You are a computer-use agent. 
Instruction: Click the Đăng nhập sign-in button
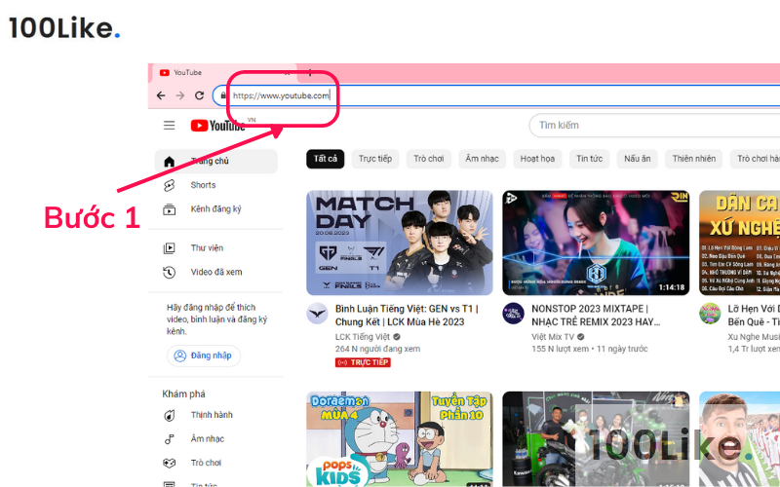coord(204,356)
